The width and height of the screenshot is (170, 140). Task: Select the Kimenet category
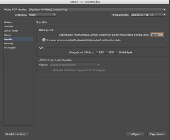18,35
